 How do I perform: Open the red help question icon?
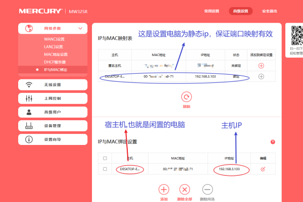tap(273, 142)
